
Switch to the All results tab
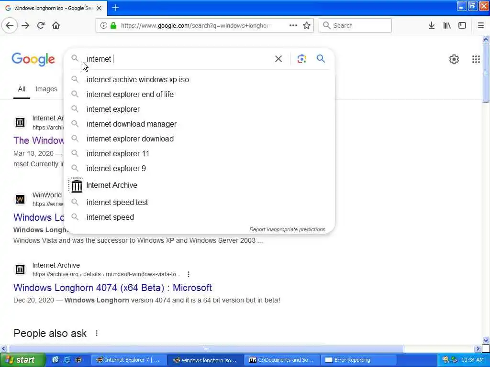pos(22,89)
